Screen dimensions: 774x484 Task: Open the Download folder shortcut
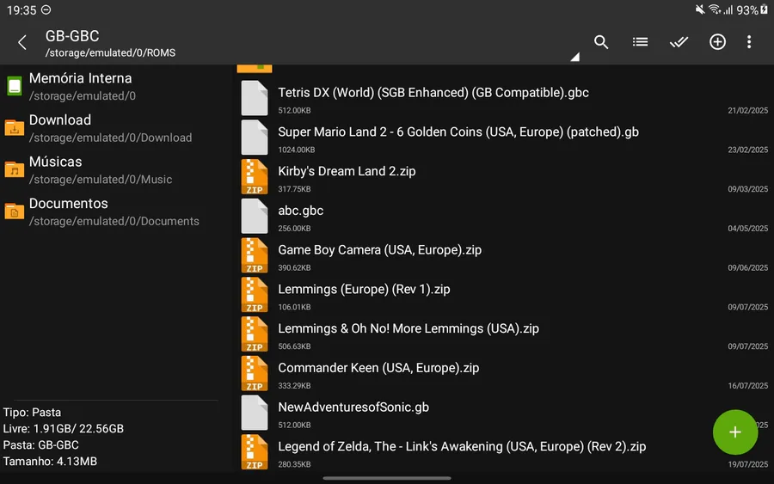(60, 128)
